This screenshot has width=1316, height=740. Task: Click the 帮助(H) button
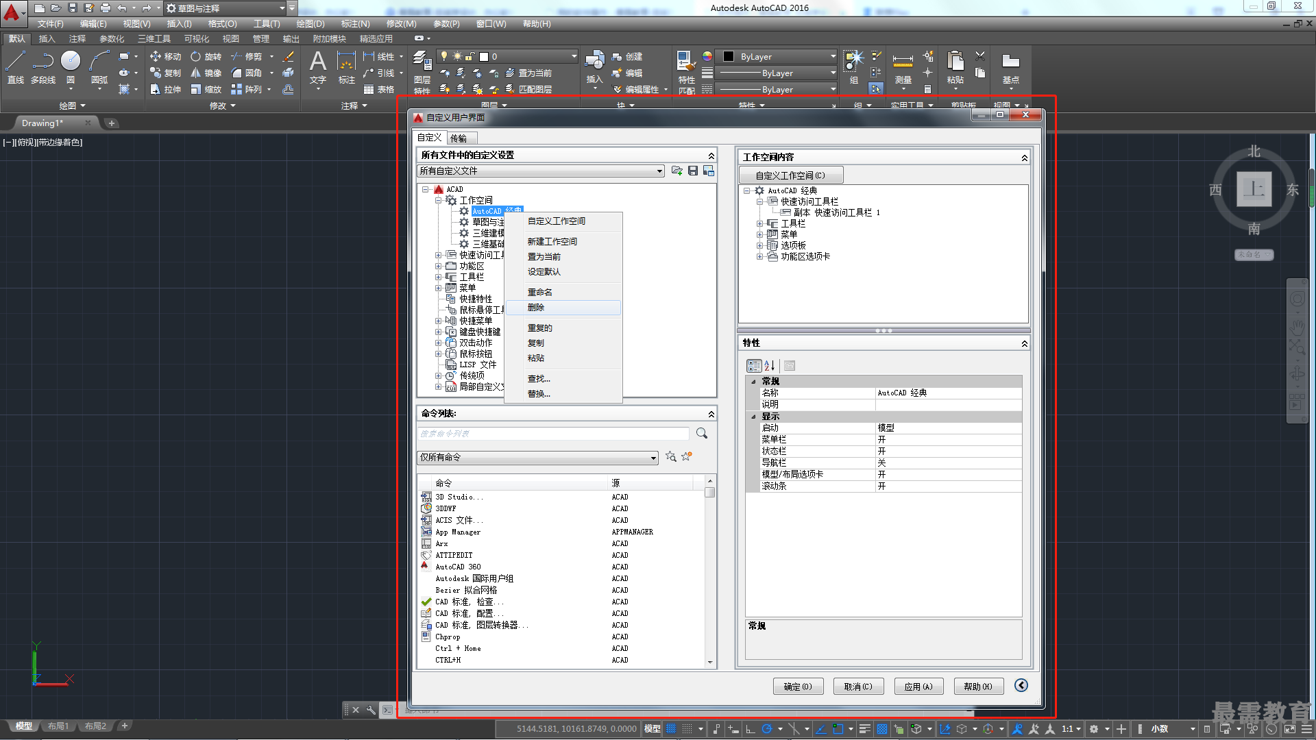point(978,687)
